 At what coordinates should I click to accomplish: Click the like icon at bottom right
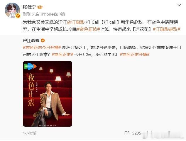coord(169,133)
